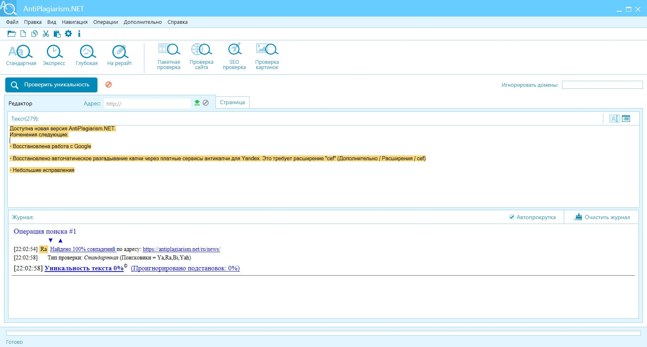The image size is (647, 347).
Task: Launch the Глубокая check
Action: coord(87,55)
